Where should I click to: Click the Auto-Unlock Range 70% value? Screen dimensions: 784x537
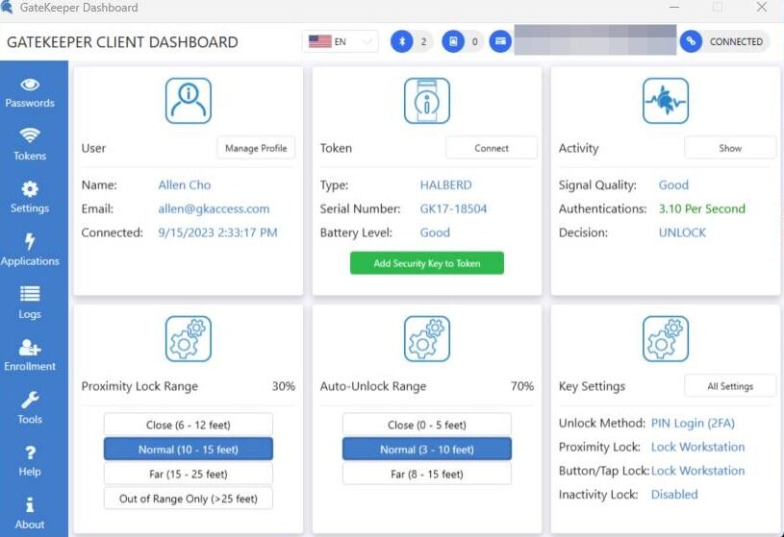tap(522, 386)
